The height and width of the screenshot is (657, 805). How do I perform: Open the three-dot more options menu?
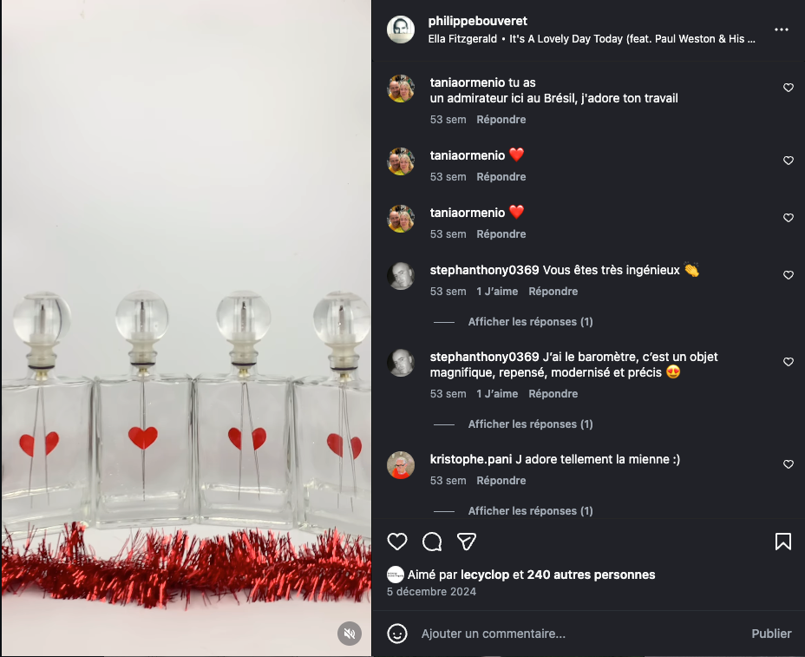(782, 30)
